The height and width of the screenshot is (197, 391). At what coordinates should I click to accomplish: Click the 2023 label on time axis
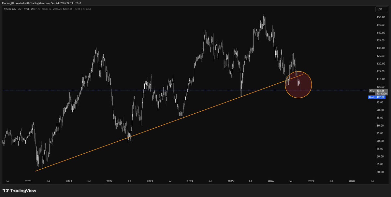tap(150, 181)
